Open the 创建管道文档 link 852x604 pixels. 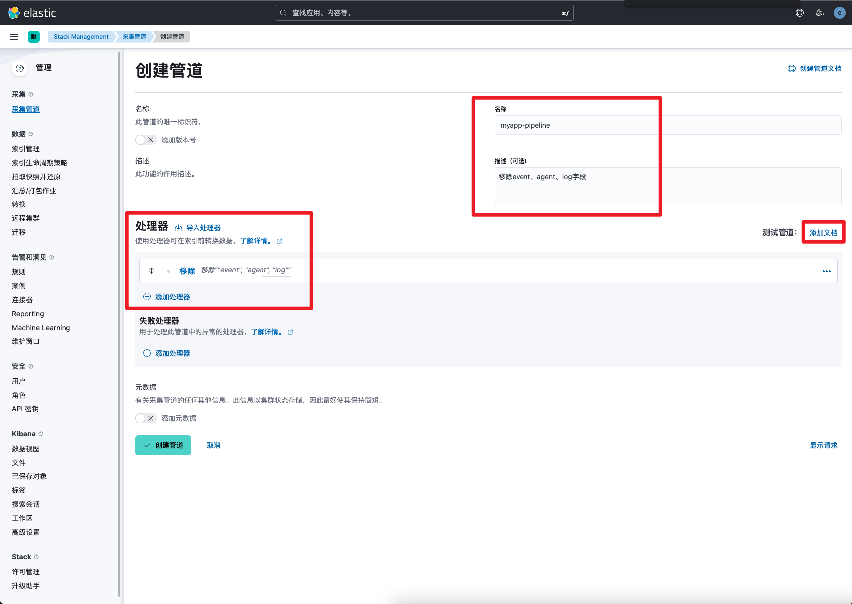click(x=815, y=68)
